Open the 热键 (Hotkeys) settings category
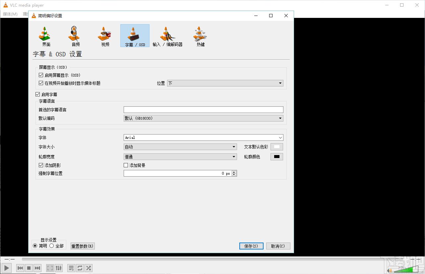 pos(200,36)
